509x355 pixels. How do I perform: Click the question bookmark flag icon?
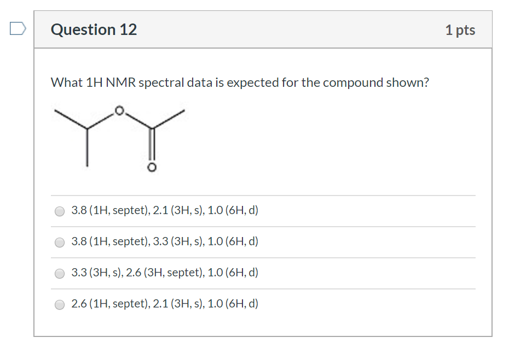pos(17,29)
